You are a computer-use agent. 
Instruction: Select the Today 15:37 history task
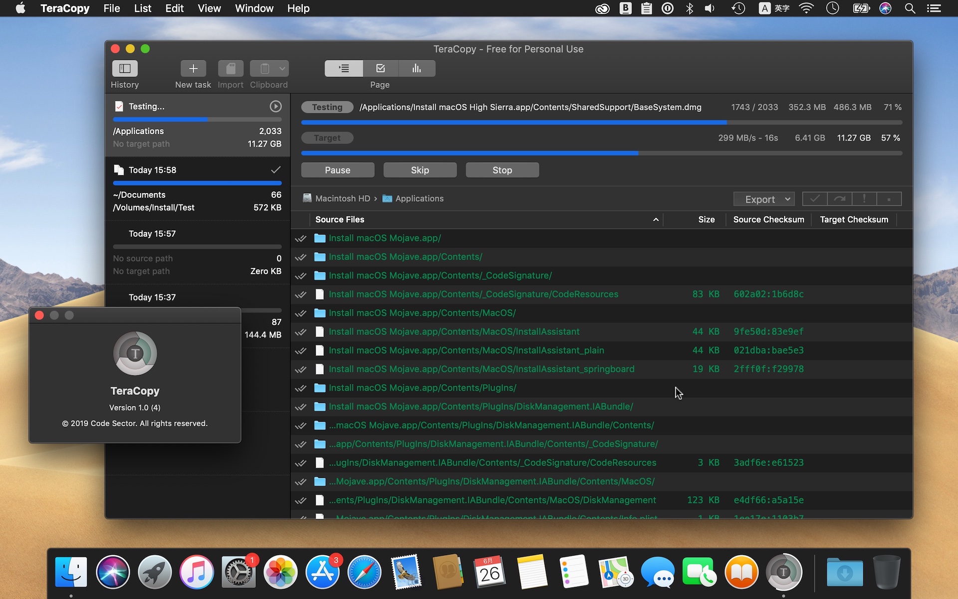(x=198, y=297)
